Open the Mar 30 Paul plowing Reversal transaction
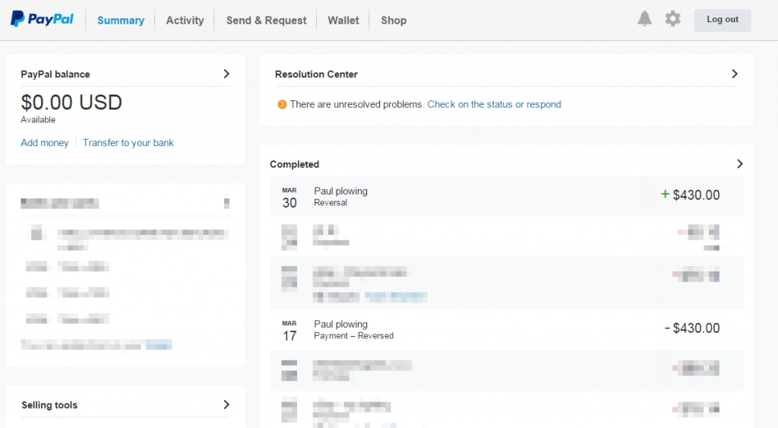 click(506, 196)
